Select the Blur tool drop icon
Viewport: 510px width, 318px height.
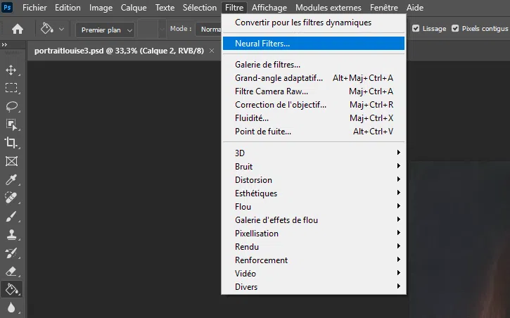11,307
